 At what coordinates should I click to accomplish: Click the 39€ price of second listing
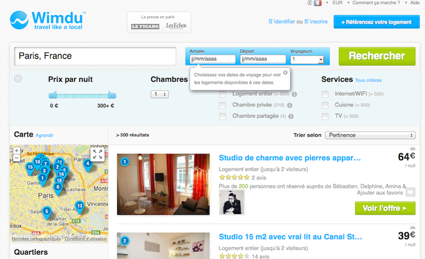(x=406, y=235)
